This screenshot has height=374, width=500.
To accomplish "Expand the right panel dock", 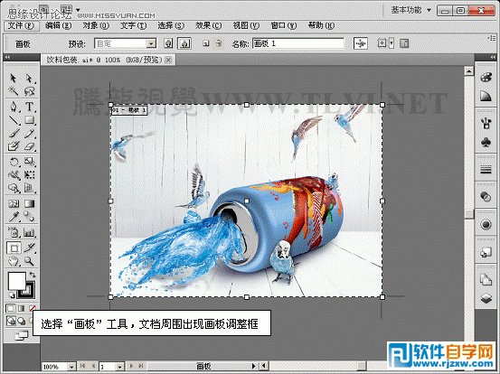I will pyautogui.click(x=493, y=57).
